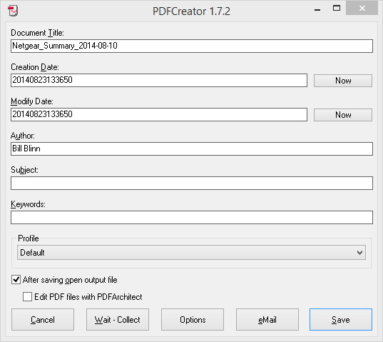Cancel the PDF creation

[43, 320]
